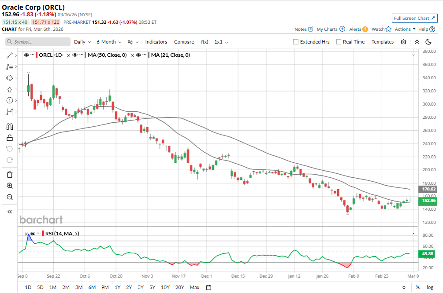Image resolution: width=443 pixels, height=293 pixels.
Task: Enable the Extended Hrs checkbox
Action: [x=296, y=42]
